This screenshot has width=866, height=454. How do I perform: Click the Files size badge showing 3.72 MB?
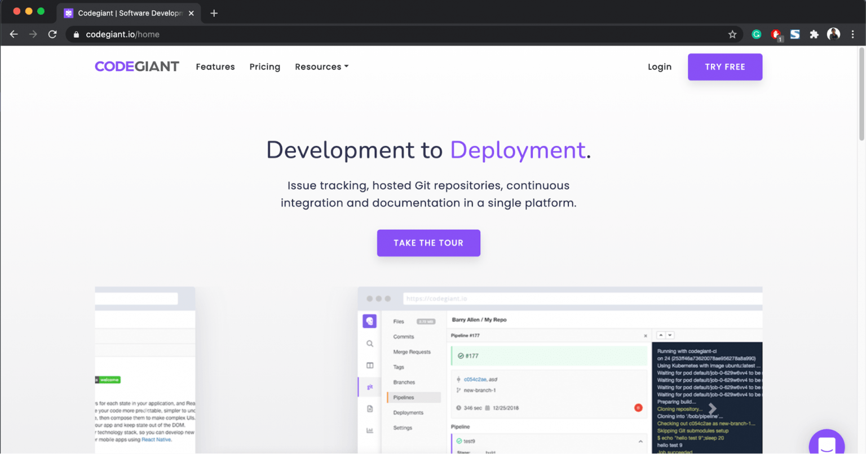coord(426,322)
